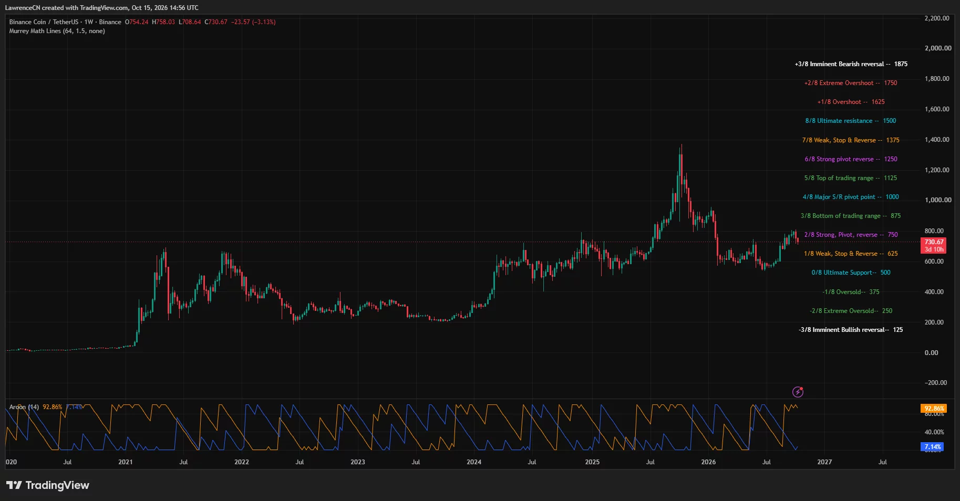Image resolution: width=960 pixels, height=501 pixels.
Task: Click the blue Aroon Down label 7.14%
Action: click(933, 447)
